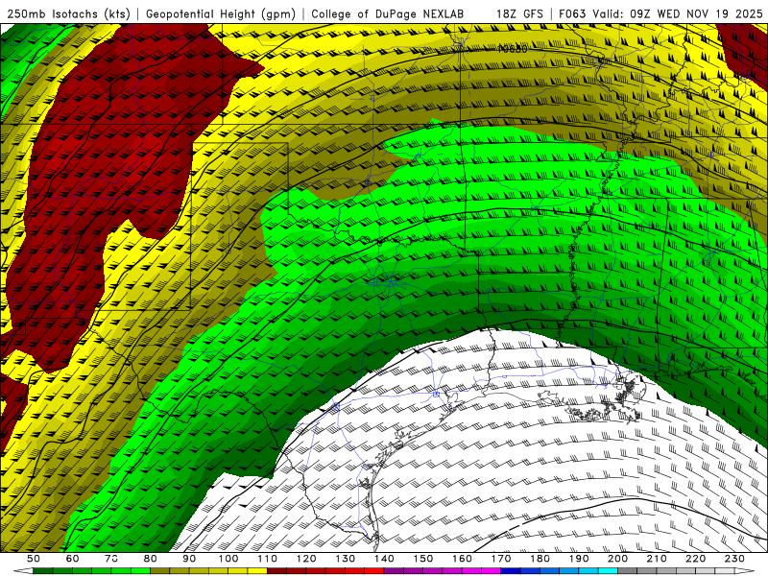Screen dimensions: 768x576
Task: Click the '250mb Isotachs (kts)' title text
Action: point(68,14)
